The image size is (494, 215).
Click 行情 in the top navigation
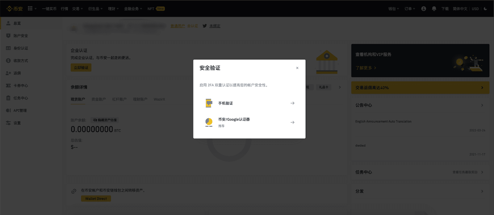[65, 9]
